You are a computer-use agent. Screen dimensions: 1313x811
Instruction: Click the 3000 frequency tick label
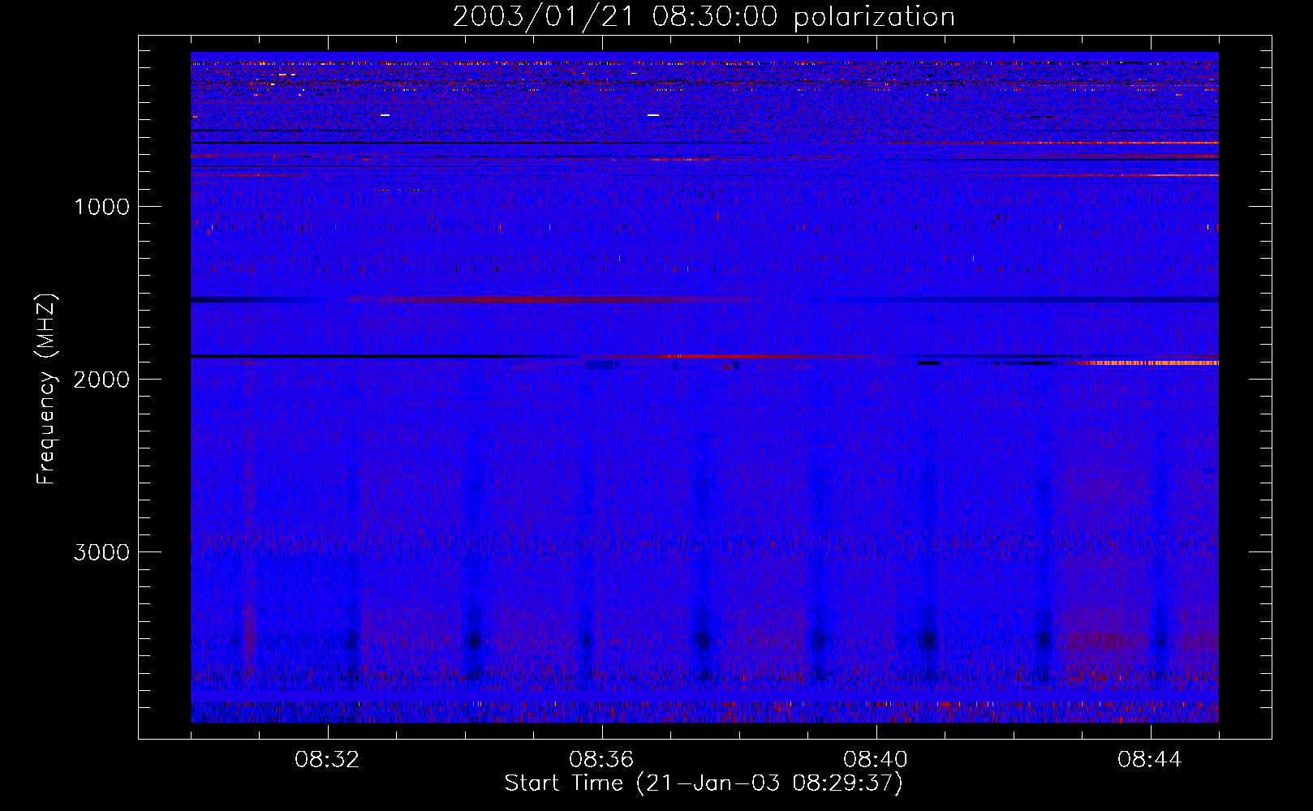[x=101, y=552]
